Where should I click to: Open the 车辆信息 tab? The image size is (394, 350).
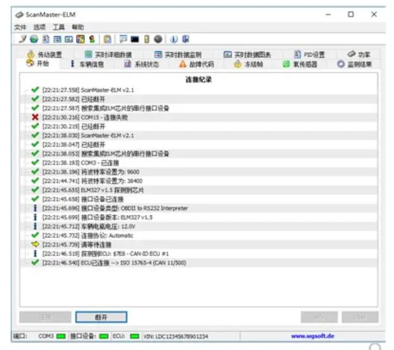click(87, 64)
